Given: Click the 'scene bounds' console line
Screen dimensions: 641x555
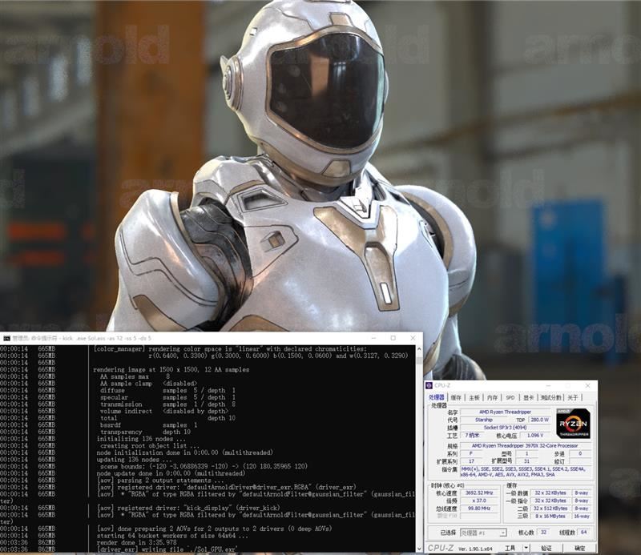Looking at the screenshot, I should point(204,466).
